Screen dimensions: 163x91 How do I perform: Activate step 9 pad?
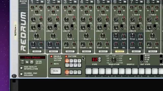[142, 71]
